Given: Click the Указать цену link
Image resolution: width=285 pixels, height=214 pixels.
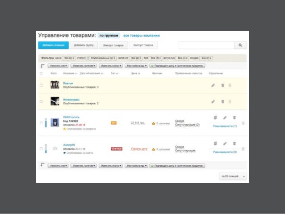Looking at the screenshot, I should (x=139, y=149).
